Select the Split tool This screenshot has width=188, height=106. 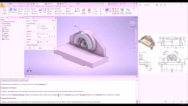coord(68,9)
